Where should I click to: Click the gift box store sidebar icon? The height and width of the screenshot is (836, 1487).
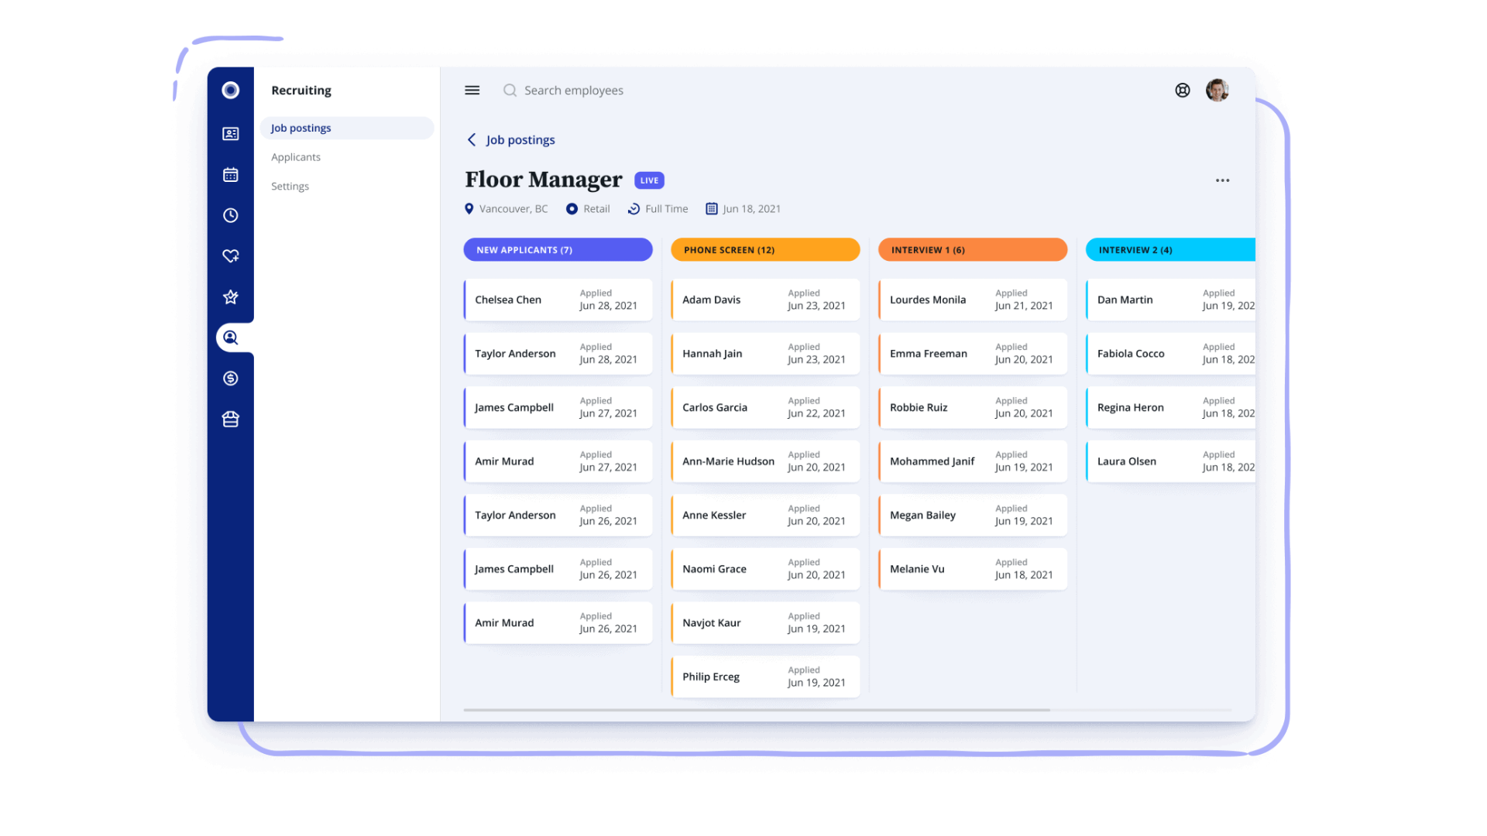tap(230, 420)
